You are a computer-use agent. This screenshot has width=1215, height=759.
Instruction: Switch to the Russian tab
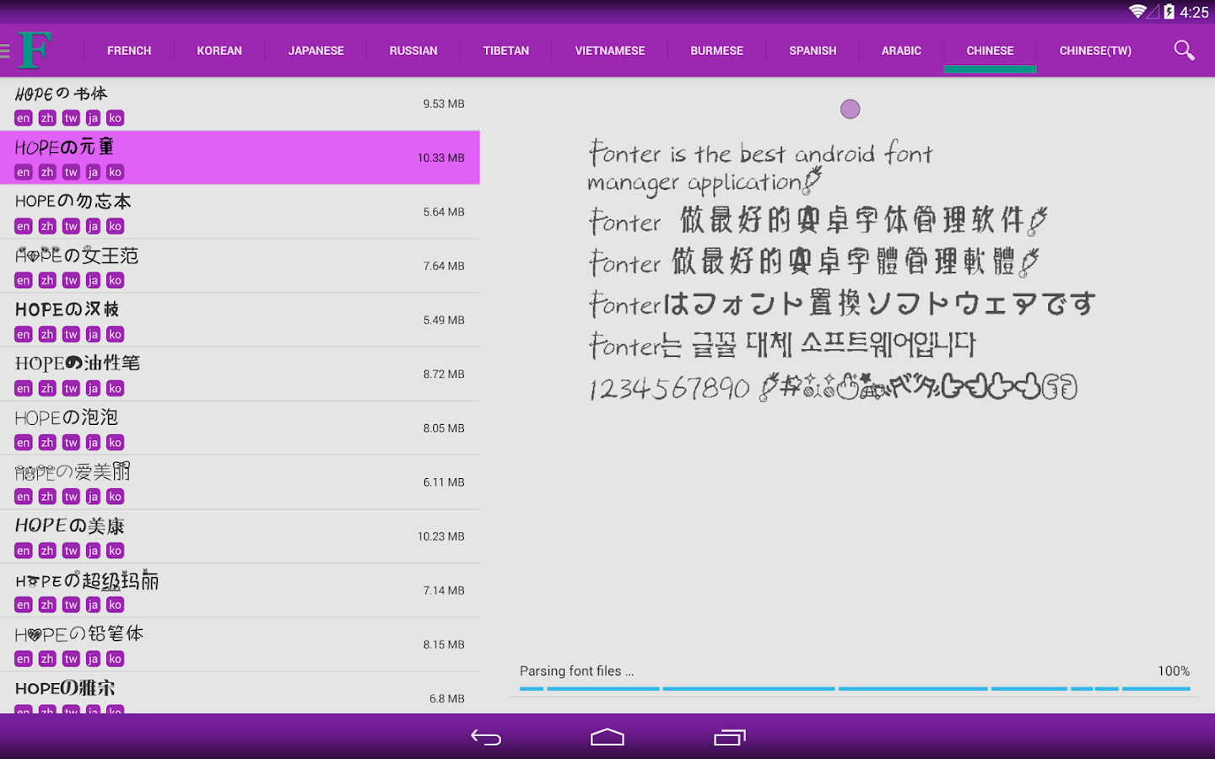pyautogui.click(x=413, y=51)
